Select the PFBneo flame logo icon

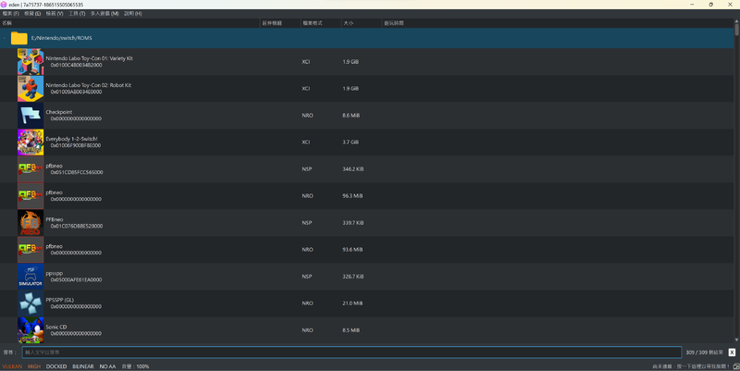tap(31, 223)
